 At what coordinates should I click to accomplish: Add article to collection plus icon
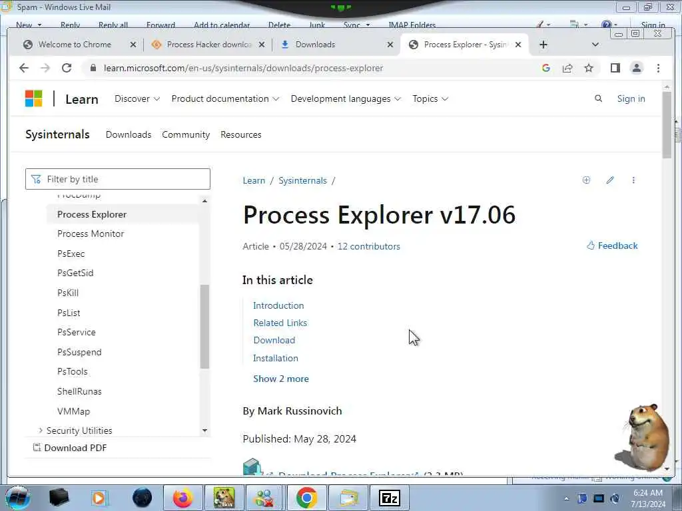(586, 180)
